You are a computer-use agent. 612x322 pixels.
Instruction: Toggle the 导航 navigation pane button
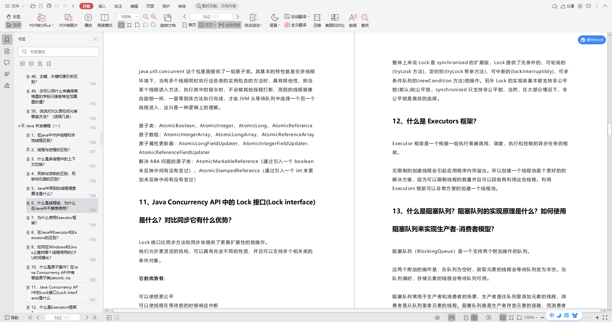pyautogui.click(x=12, y=318)
